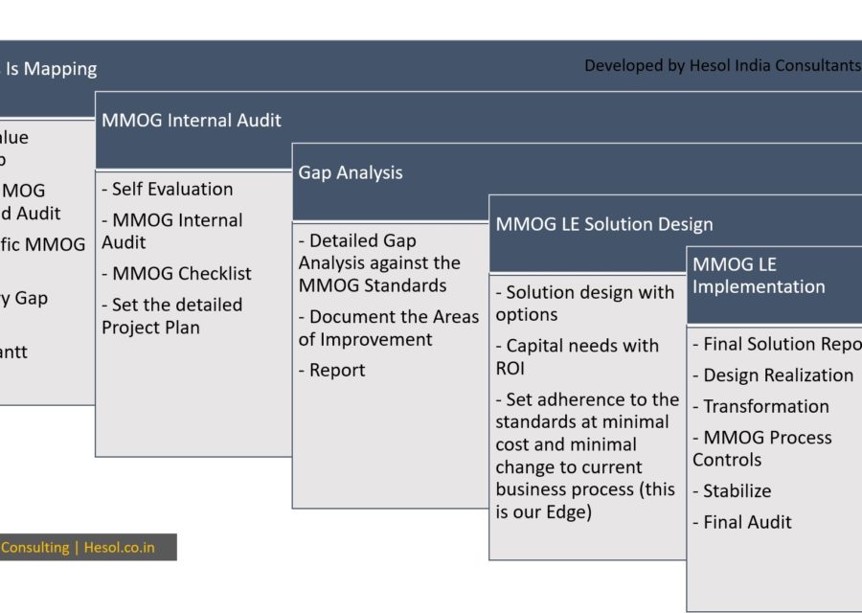Select the Final Audit bullet
The width and height of the screenshot is (862, 613).
tap(742, 522)
